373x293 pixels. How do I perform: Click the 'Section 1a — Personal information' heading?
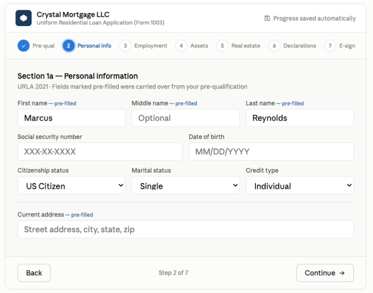(77, 76)
